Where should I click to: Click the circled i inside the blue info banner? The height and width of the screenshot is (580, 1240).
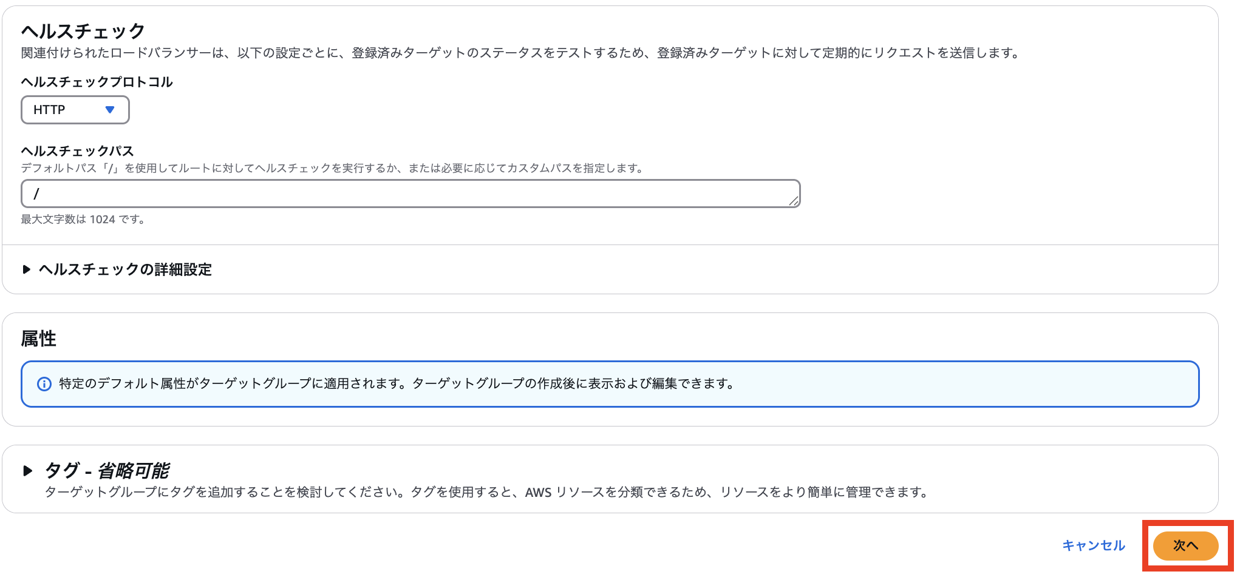click(x=44, y=383)
